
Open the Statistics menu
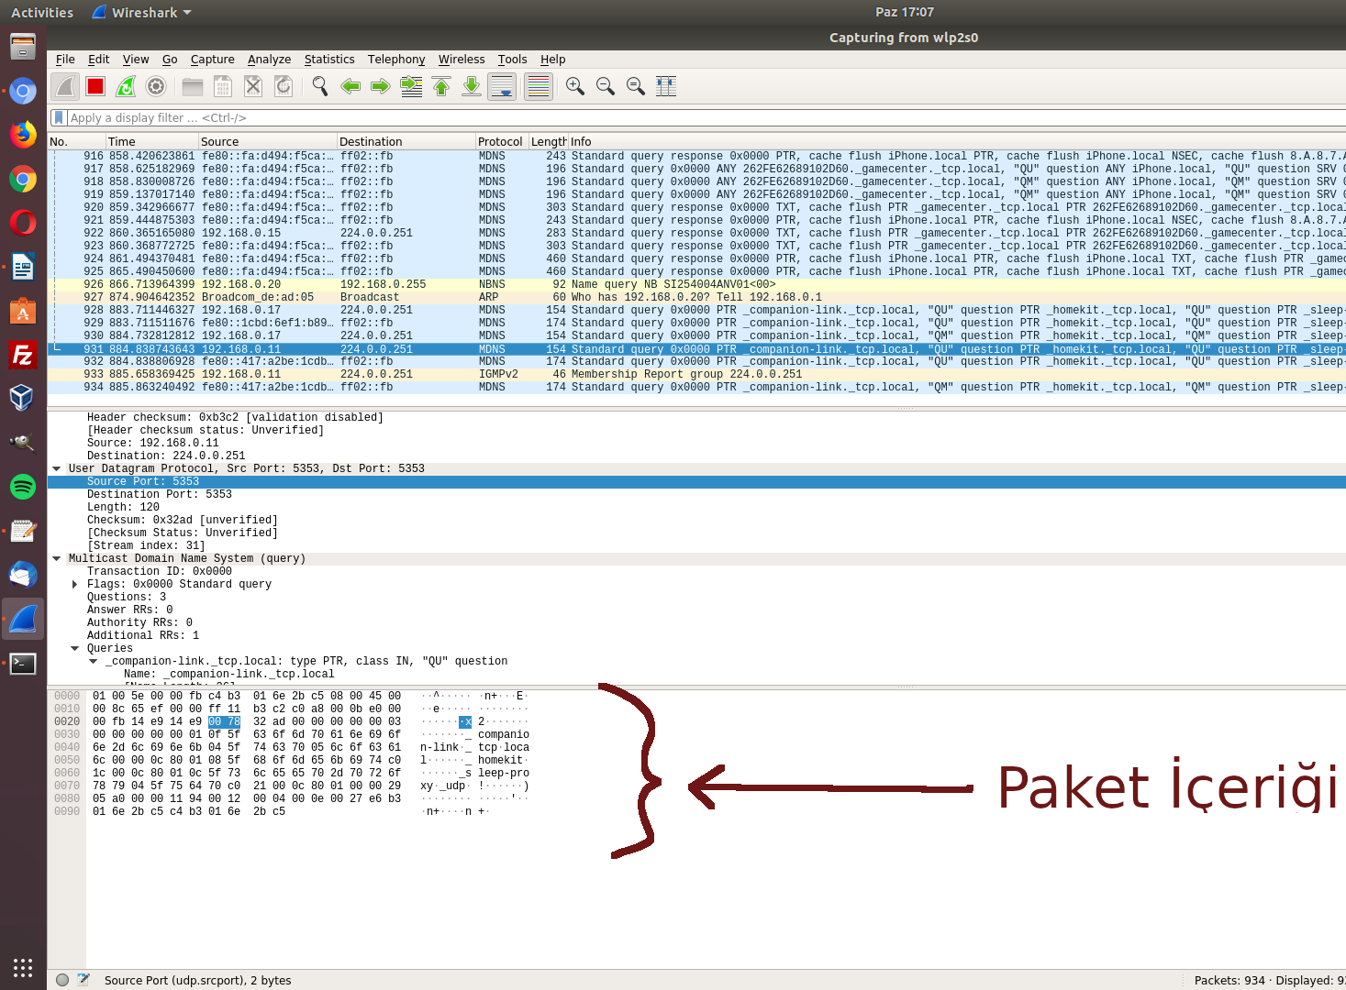[x=329, y=60]
